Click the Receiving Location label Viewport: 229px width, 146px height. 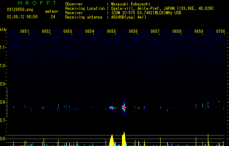85,8
